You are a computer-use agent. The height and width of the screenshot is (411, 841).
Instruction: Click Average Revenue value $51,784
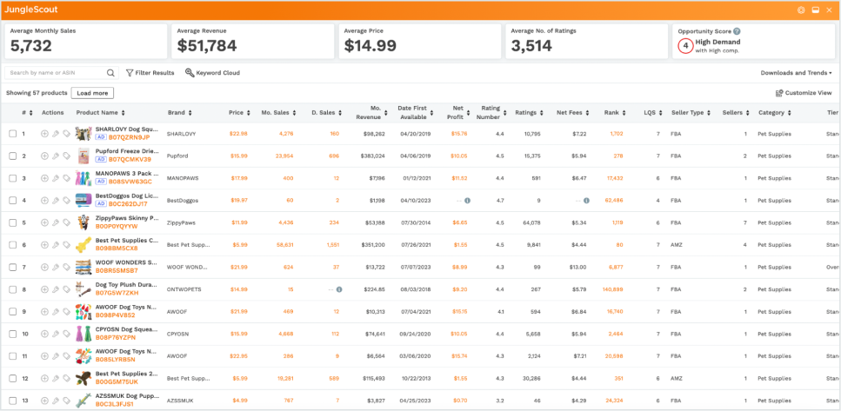click(x=207, y=46)
